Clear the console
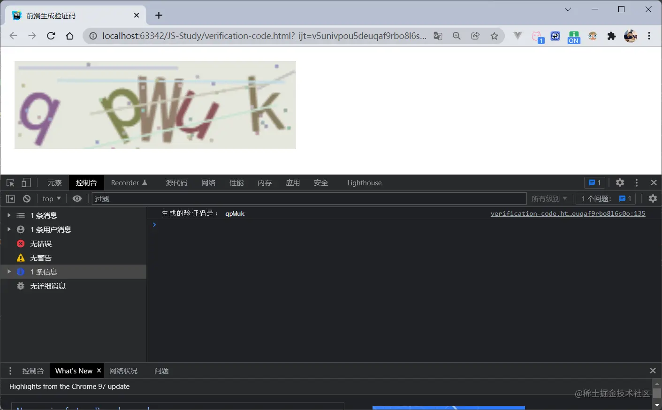 27,199
